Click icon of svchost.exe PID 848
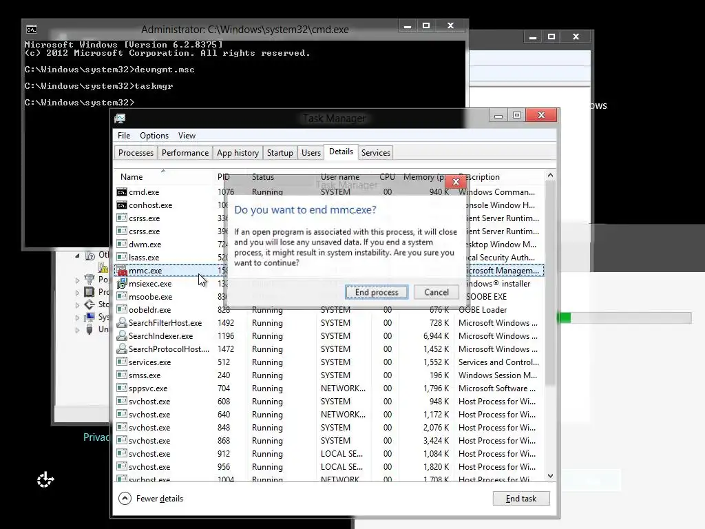Screen dimensions: 705x529 [121, 427]
